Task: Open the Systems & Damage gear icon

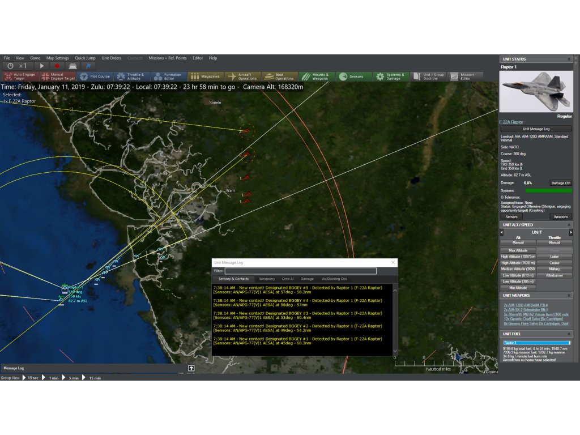Action: point(380,76)
